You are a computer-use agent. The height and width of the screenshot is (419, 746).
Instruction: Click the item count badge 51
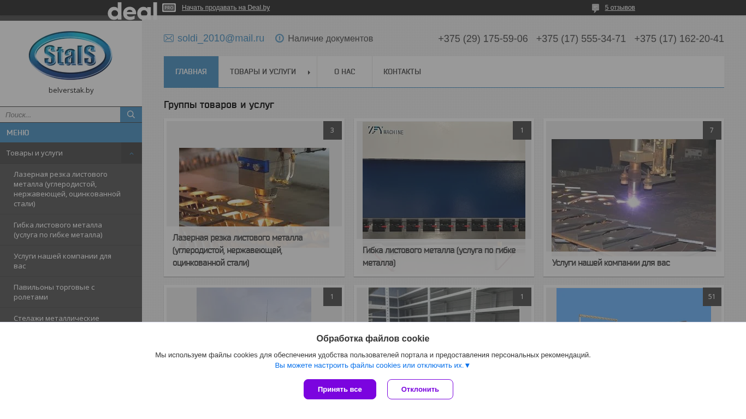tap(712, 297)
